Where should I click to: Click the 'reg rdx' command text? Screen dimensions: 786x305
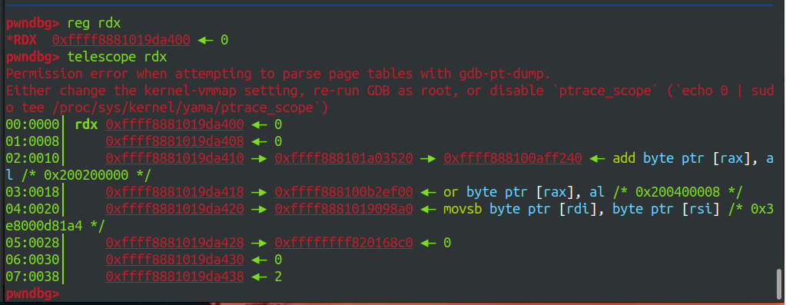(94, 23)
